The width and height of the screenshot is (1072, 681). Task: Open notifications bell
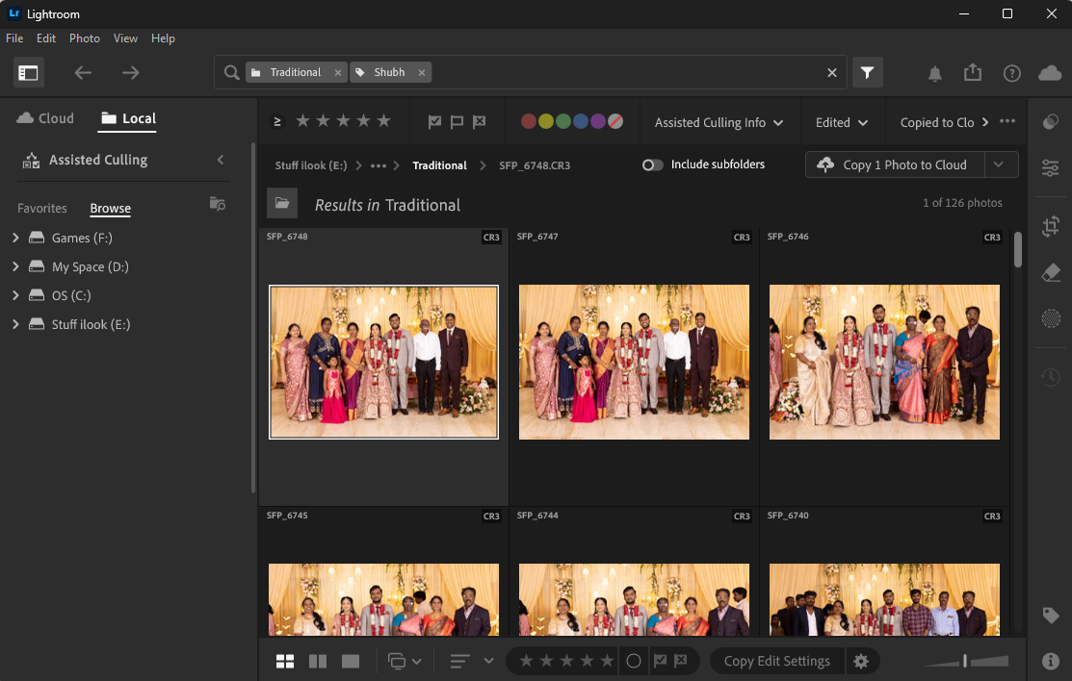pos(934,73)
